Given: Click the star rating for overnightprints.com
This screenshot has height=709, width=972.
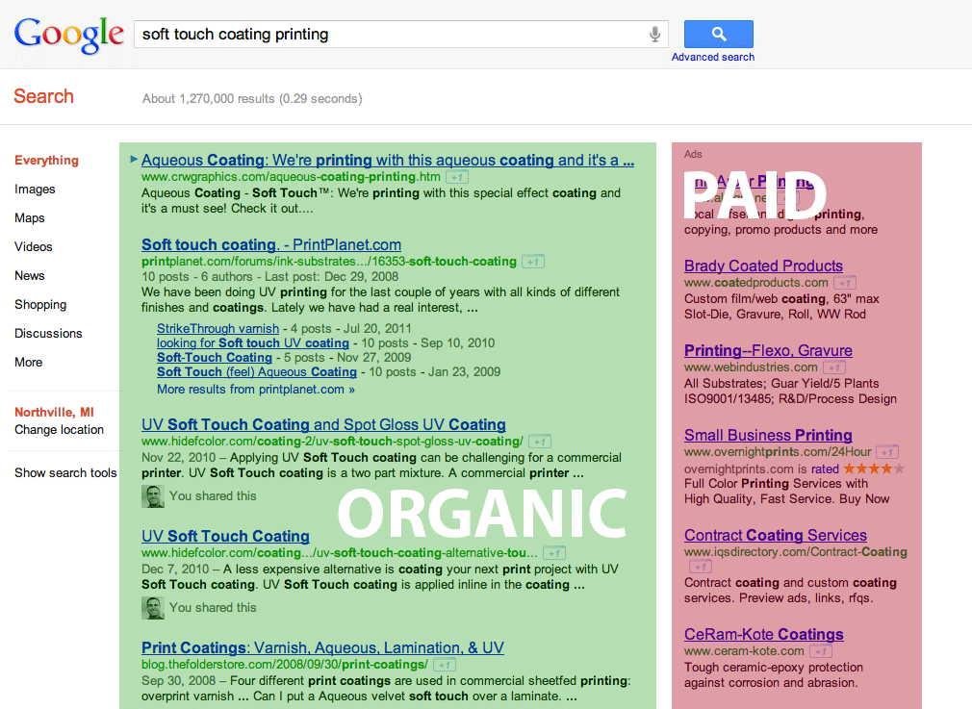Looking at the screenshot, I should point(874,468).
